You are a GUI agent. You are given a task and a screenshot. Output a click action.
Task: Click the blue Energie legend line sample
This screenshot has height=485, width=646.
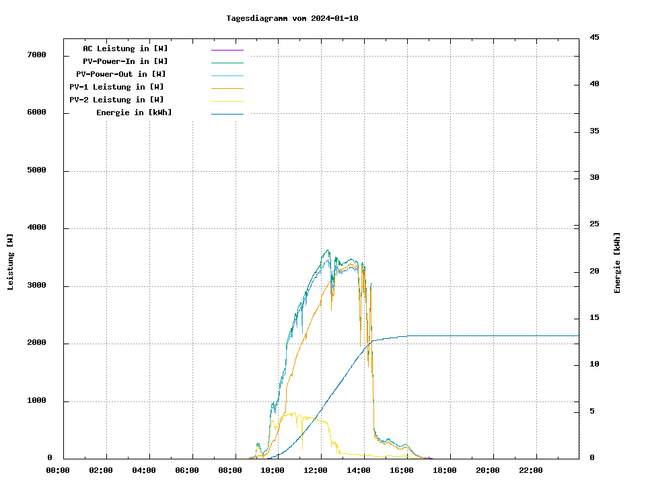[227, 114]
